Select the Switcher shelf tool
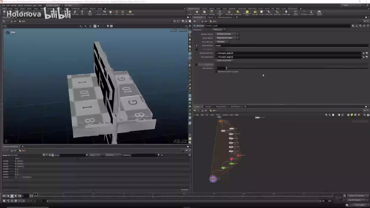Viewport: 370px width, 208px height. (311, 13)
